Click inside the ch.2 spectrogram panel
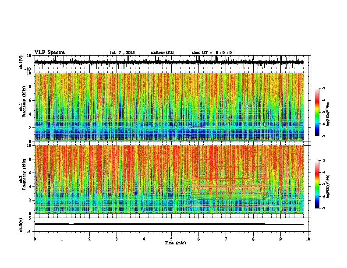 tap(169, 180)
